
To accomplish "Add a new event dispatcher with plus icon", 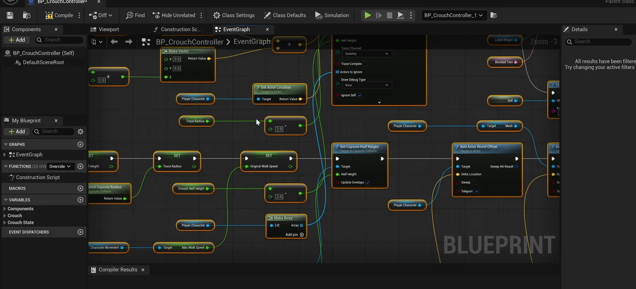I will coord(80,232).
